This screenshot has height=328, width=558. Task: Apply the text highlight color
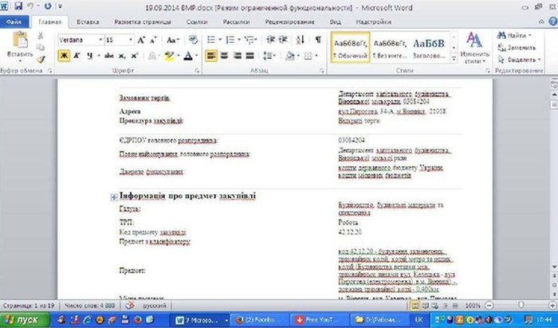point(169,56)
